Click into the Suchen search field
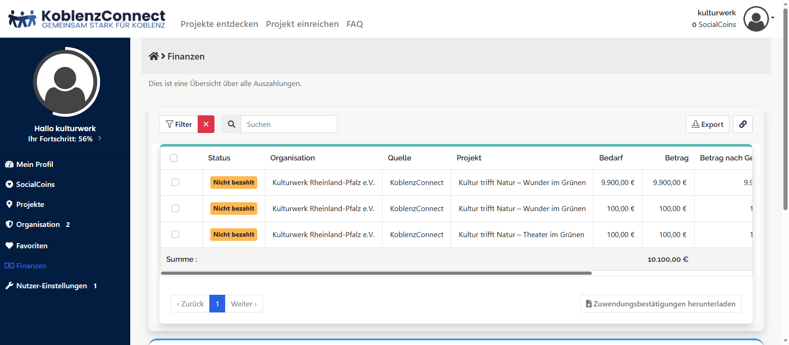 coord(288,124)
